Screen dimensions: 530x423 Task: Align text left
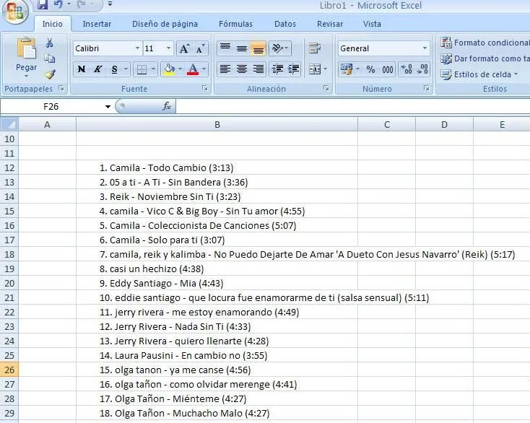pyautogui.click(x=225, y=69)
